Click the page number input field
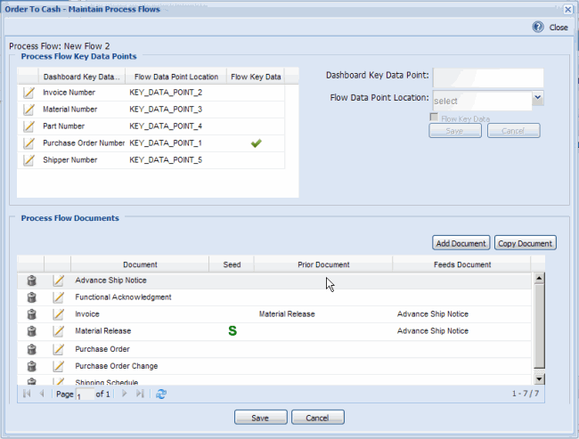Image resolution: width=579 pixels, height=439 pixels. point(85,394)
